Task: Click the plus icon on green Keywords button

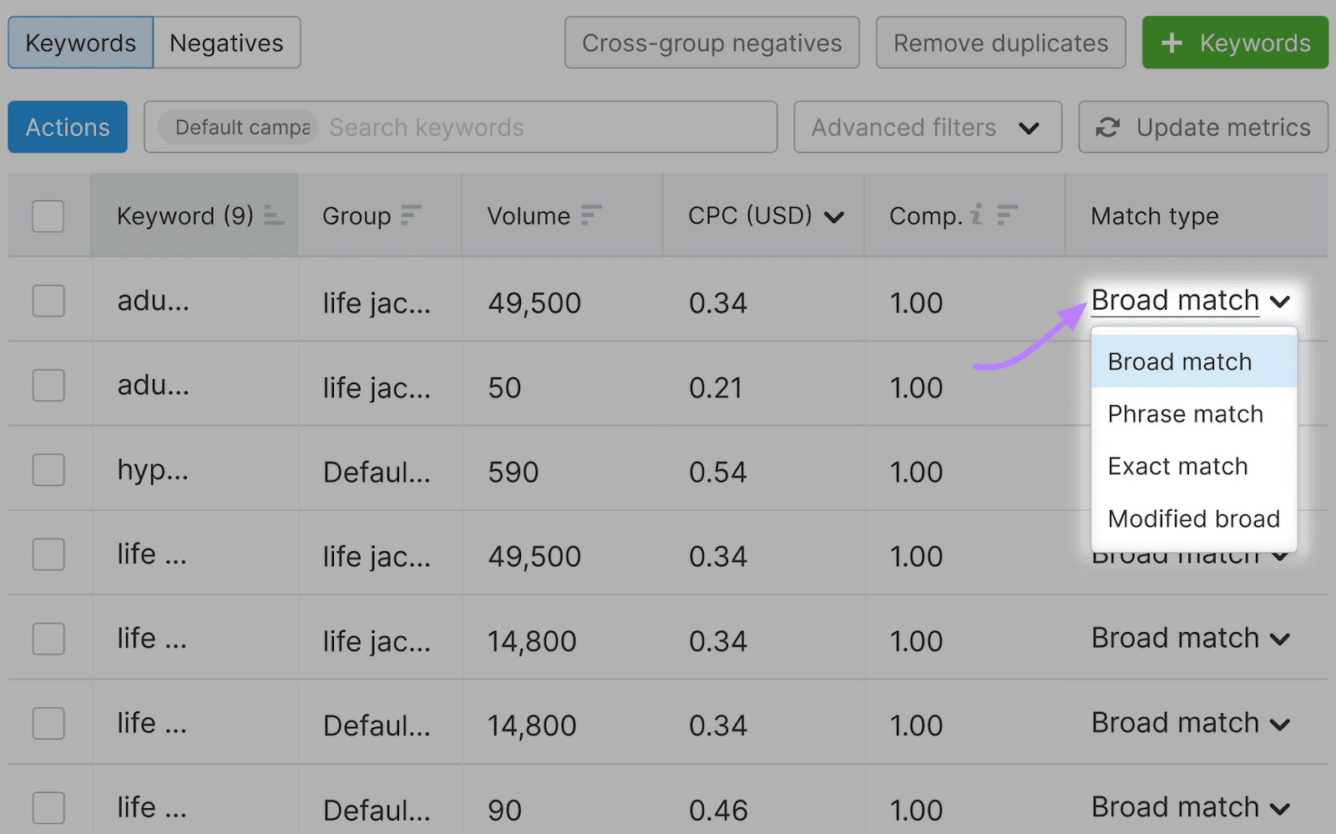Action: coord(1174,42)
